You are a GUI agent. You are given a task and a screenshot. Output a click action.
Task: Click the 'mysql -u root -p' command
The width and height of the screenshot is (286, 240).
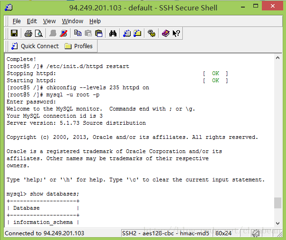pos(73,95)
